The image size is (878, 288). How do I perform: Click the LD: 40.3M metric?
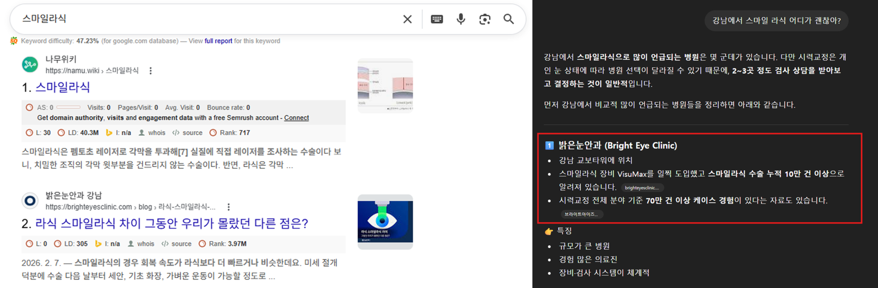pyautogui.click(x=78, y=133)
